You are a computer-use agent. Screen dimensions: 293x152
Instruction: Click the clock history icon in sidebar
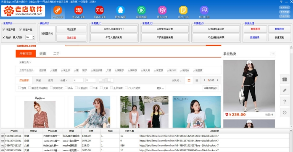pos(285,113)
